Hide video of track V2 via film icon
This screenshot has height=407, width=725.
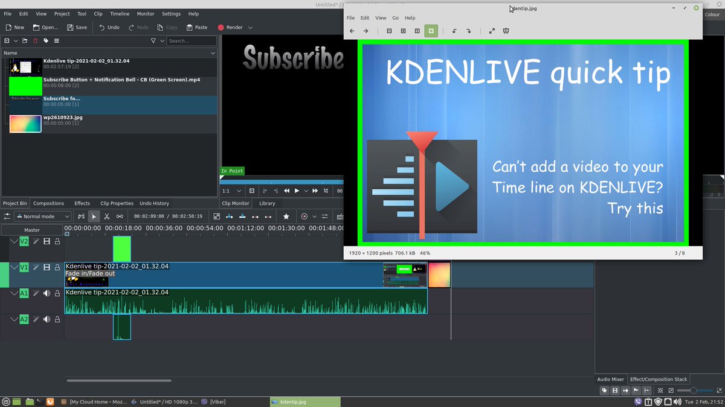point(47,241)
